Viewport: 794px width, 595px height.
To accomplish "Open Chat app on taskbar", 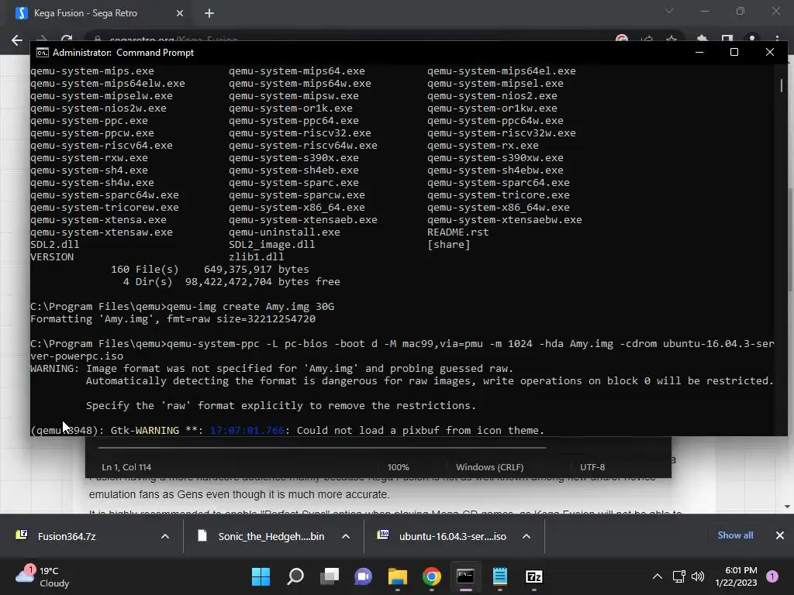I will pos(363,576).
